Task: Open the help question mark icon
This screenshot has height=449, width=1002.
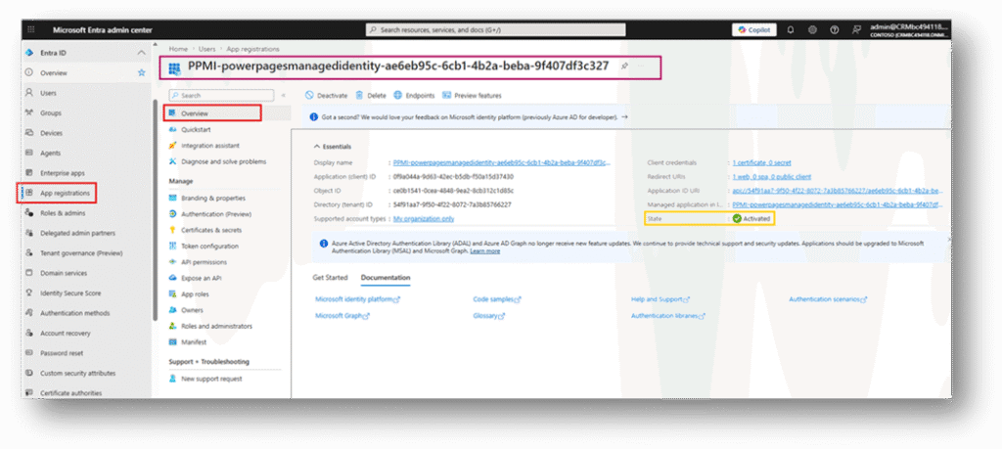Action: point(834,30)
